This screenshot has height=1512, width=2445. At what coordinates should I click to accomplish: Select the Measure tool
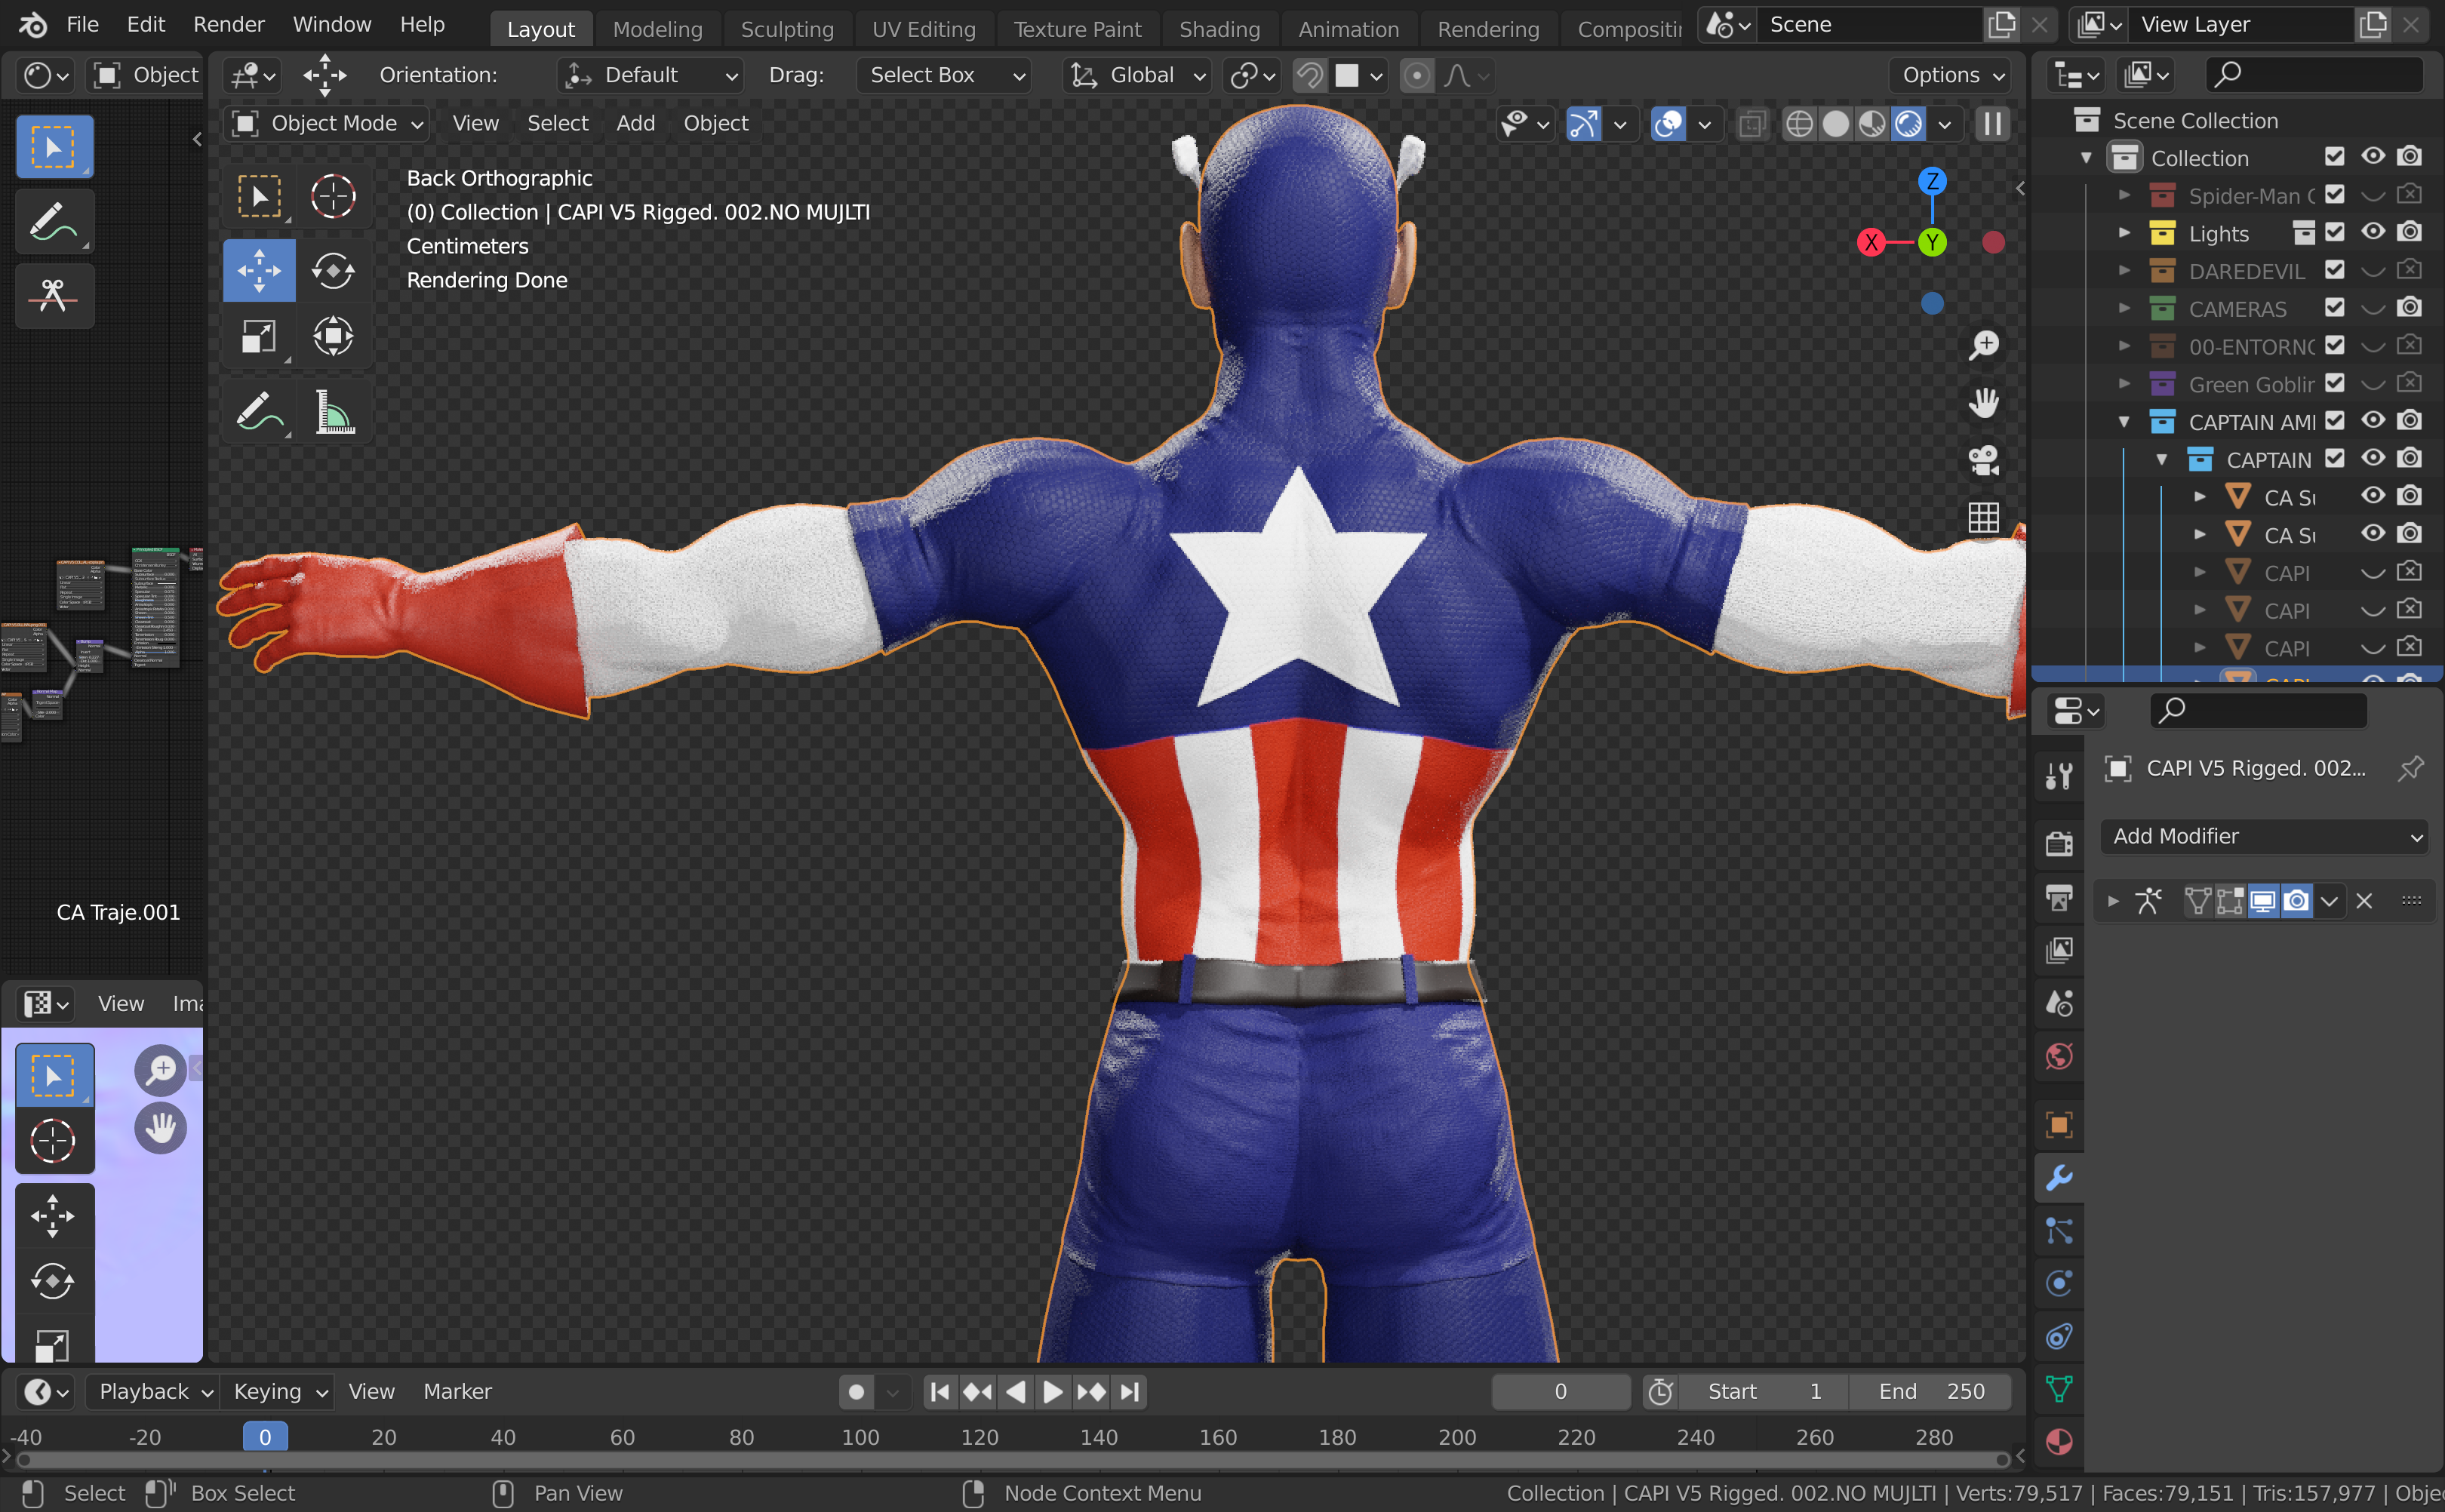tap(334, 411)
